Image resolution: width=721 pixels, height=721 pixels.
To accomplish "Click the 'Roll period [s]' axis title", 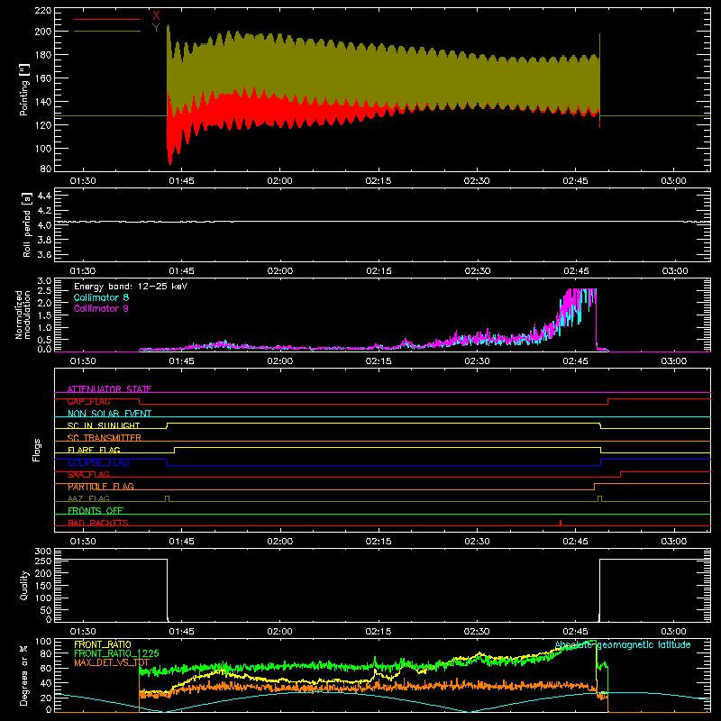I will point(26,224).
